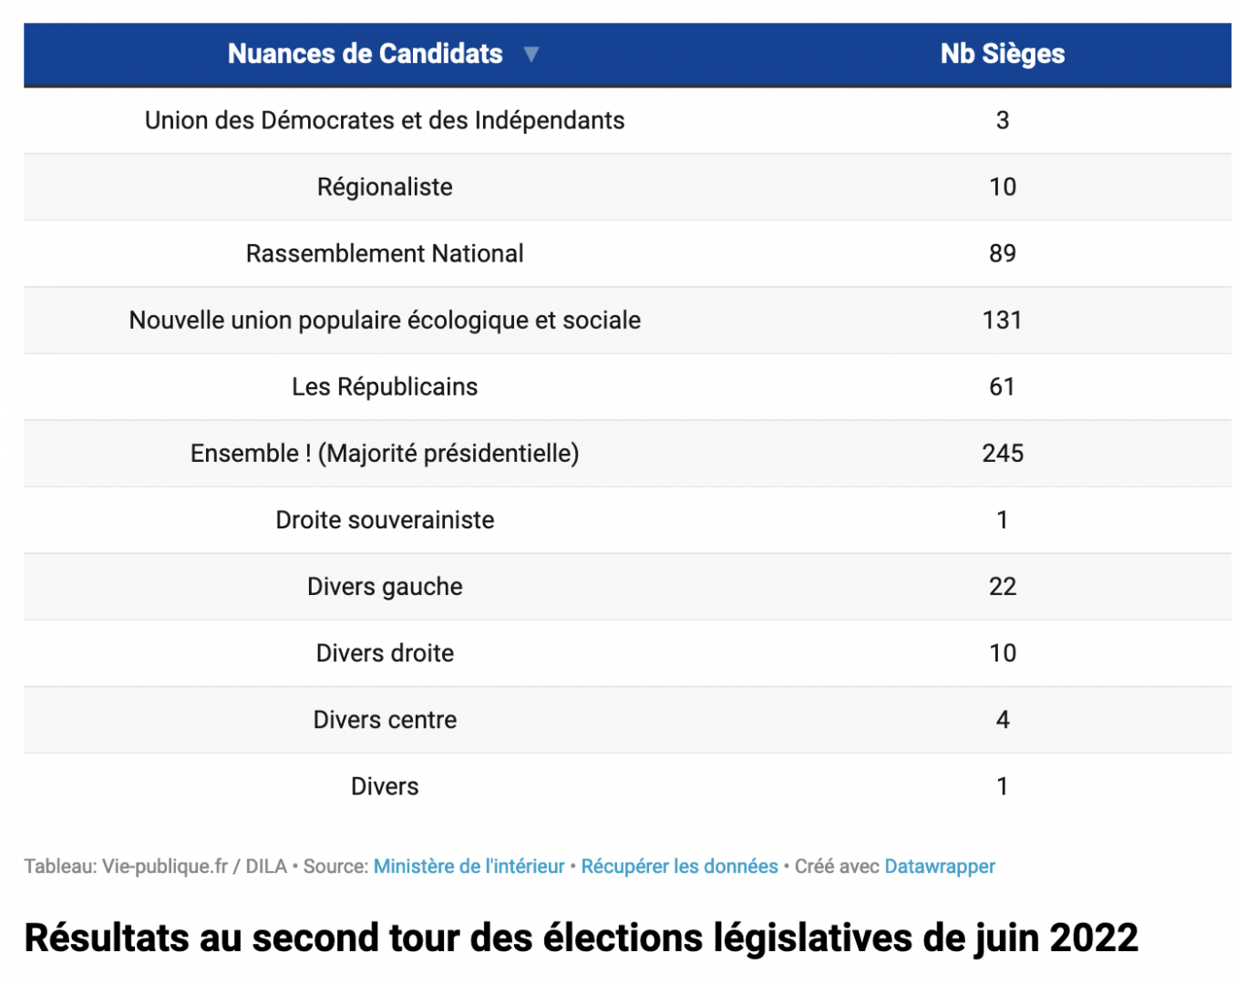The width and height of the screenshot is (1236, 984).
Task: Select the Rassemblement National cell
Action: (385, 254)
